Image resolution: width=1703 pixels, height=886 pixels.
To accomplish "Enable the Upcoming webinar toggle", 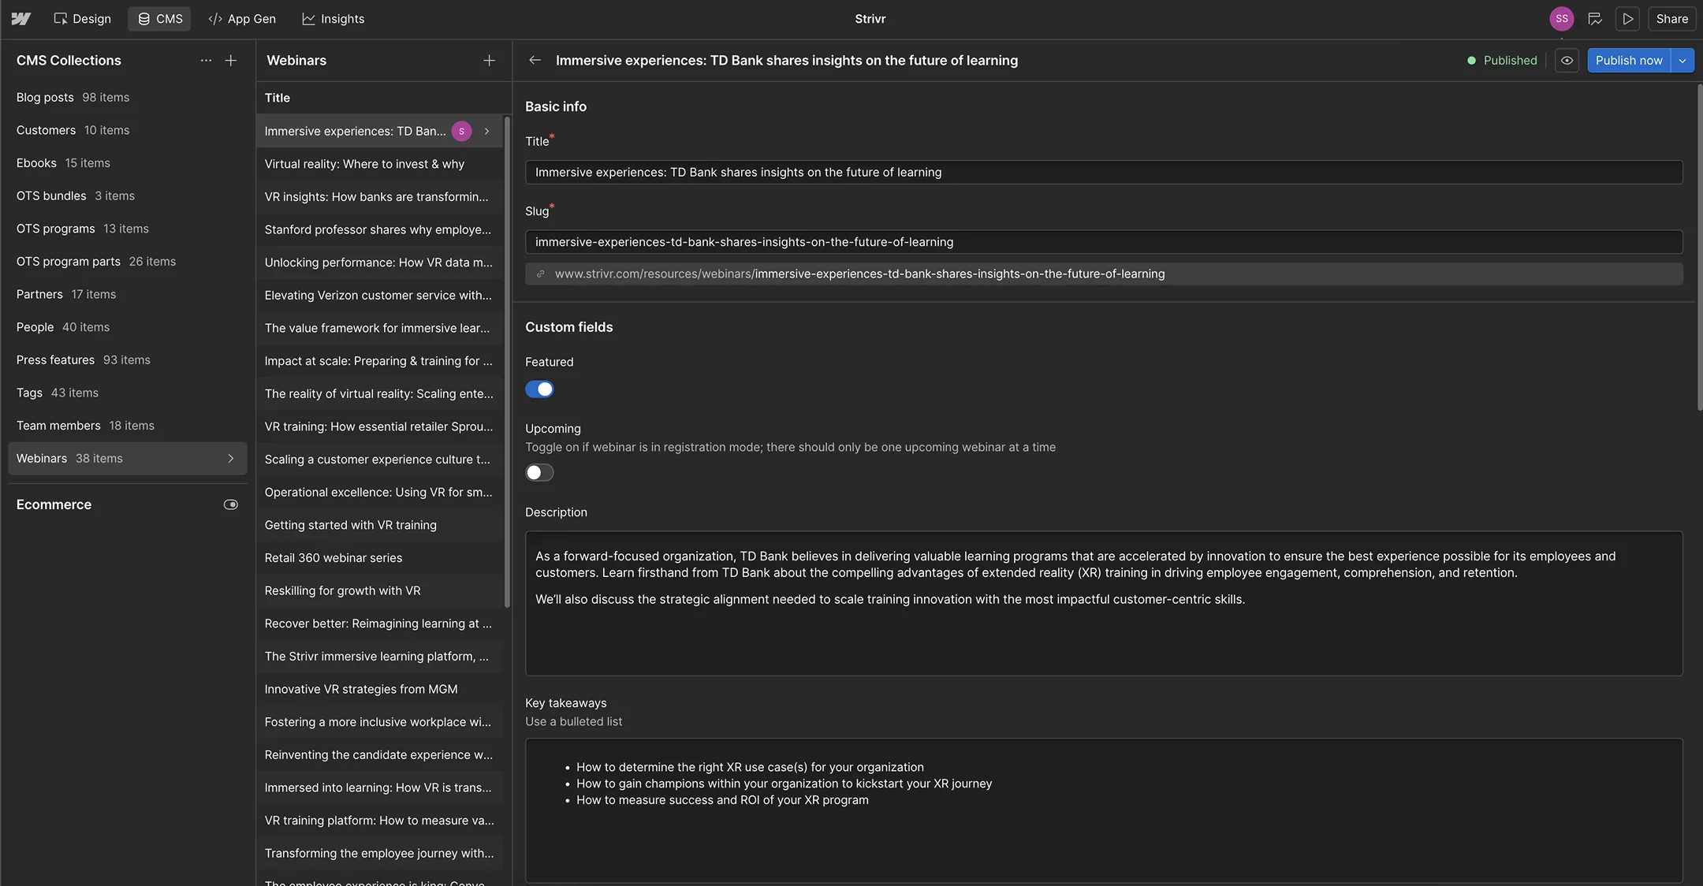I will tap(540, 473).
